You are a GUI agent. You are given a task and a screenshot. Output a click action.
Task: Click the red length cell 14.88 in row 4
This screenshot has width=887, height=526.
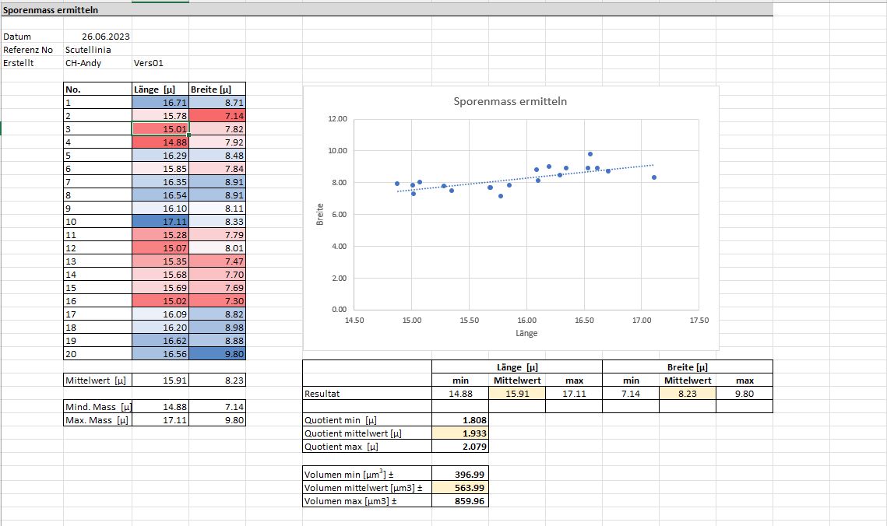160,142
